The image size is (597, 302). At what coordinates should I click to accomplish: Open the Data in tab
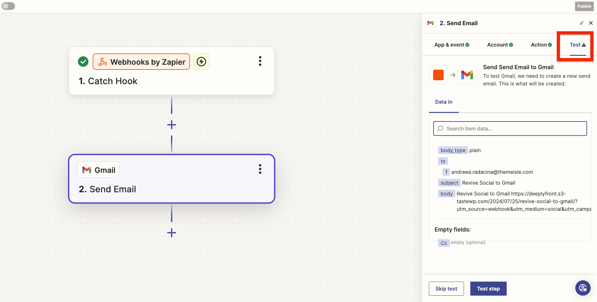click(444, 102)
